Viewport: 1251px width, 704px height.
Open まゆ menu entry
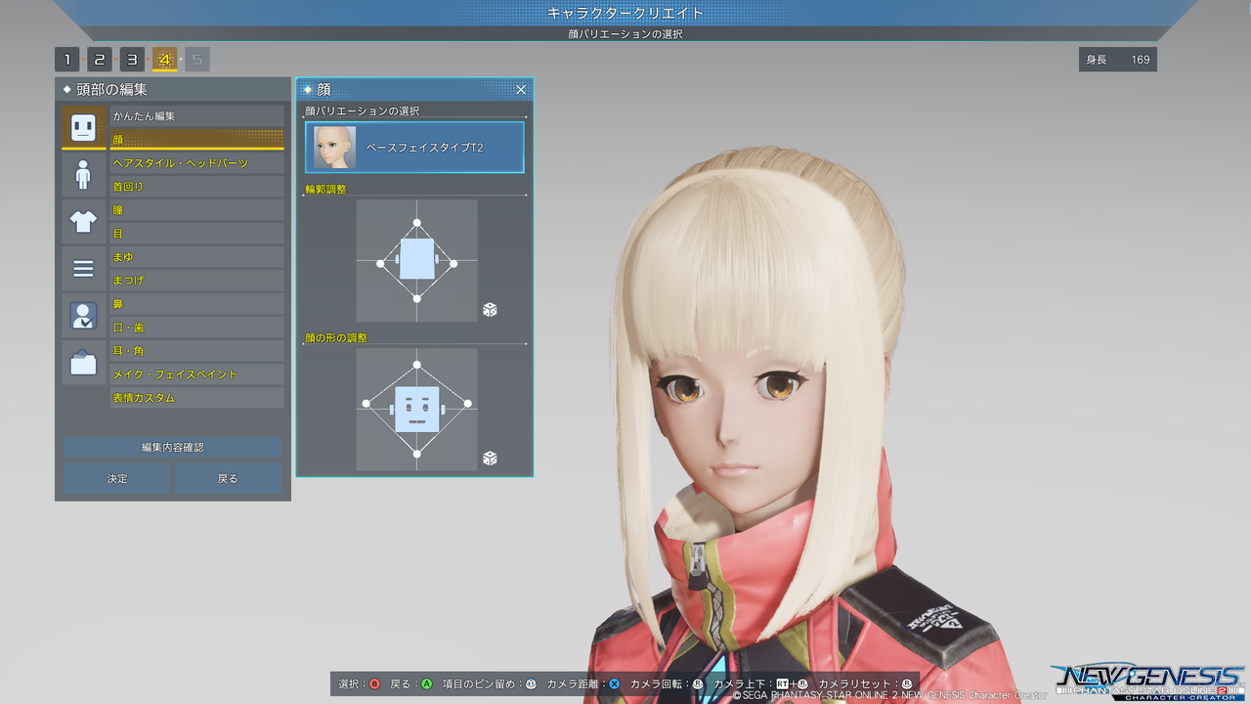[196, 257]
